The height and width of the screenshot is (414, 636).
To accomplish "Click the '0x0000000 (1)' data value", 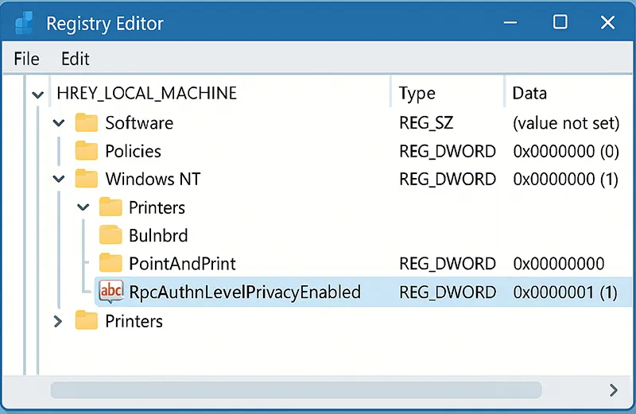I will coord(566,180).
